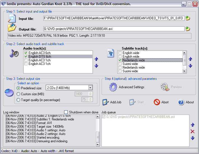Click the audio speaker note icon

(x=14, y=53)
